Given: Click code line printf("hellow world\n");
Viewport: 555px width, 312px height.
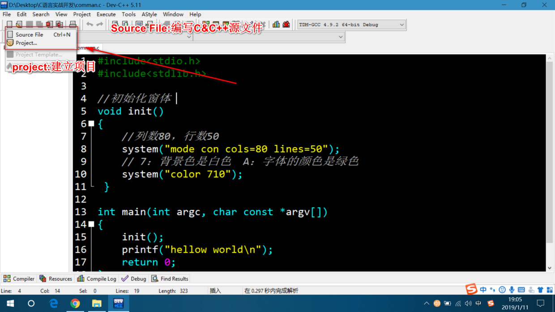Looking at the screenshot, I should point(197,249).
